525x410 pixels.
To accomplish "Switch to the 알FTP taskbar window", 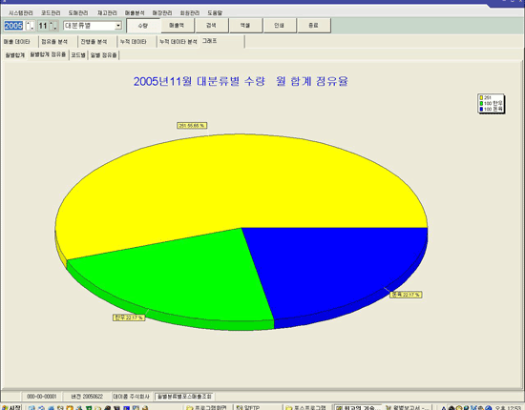I will tap(249, 407).
